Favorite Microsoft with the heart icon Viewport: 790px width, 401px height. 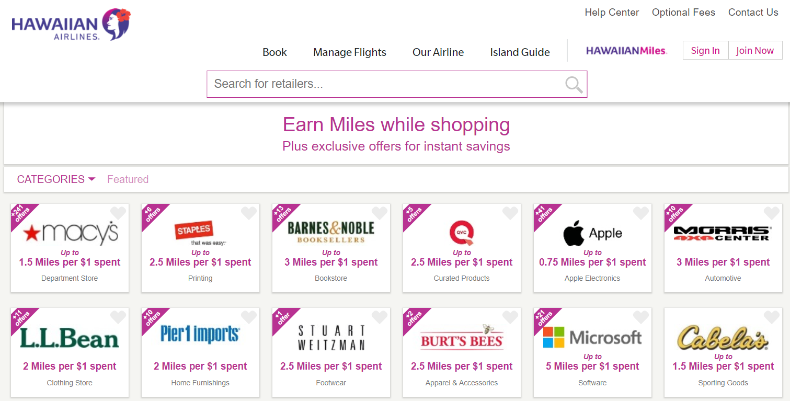pyautogui.click(x=641, y=317)
